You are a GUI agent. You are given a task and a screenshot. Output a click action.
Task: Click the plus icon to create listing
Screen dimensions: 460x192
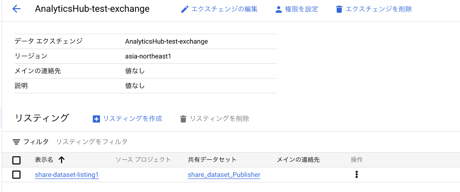coord(96,119)
